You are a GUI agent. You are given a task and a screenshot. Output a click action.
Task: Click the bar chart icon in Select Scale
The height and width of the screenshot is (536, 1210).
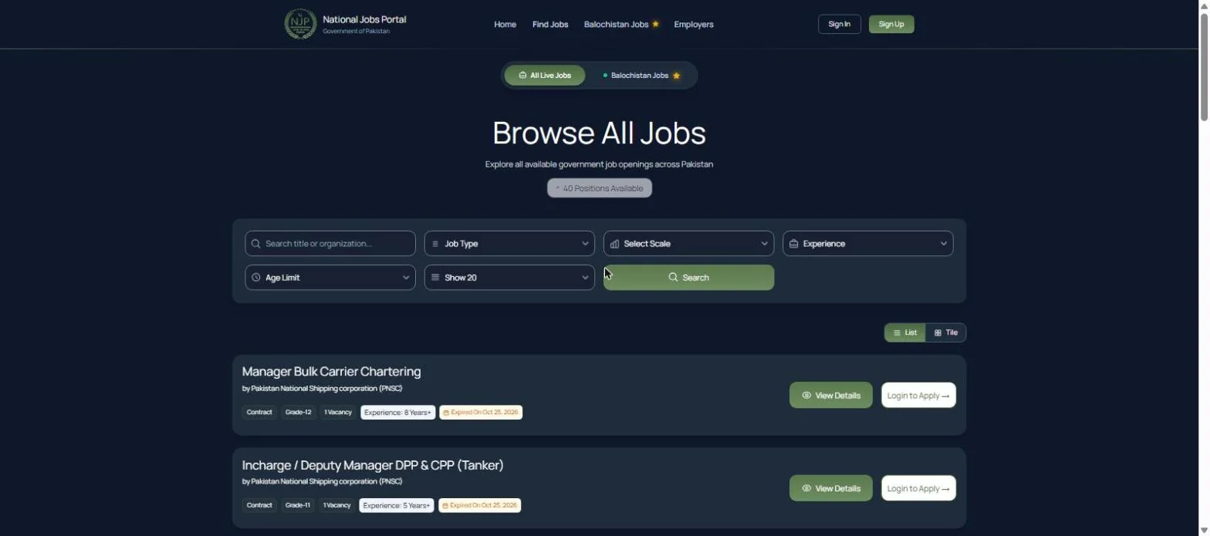point(614,244)
